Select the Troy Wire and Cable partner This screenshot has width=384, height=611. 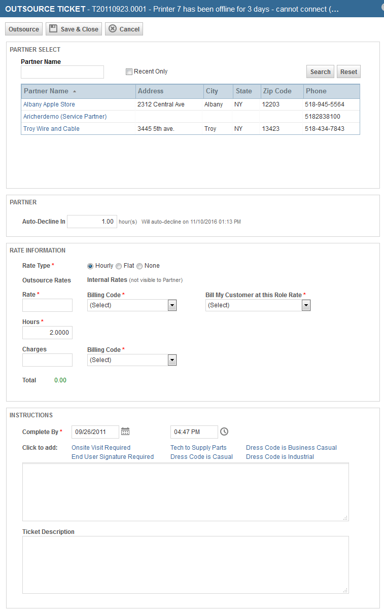(x=51, y=128)
